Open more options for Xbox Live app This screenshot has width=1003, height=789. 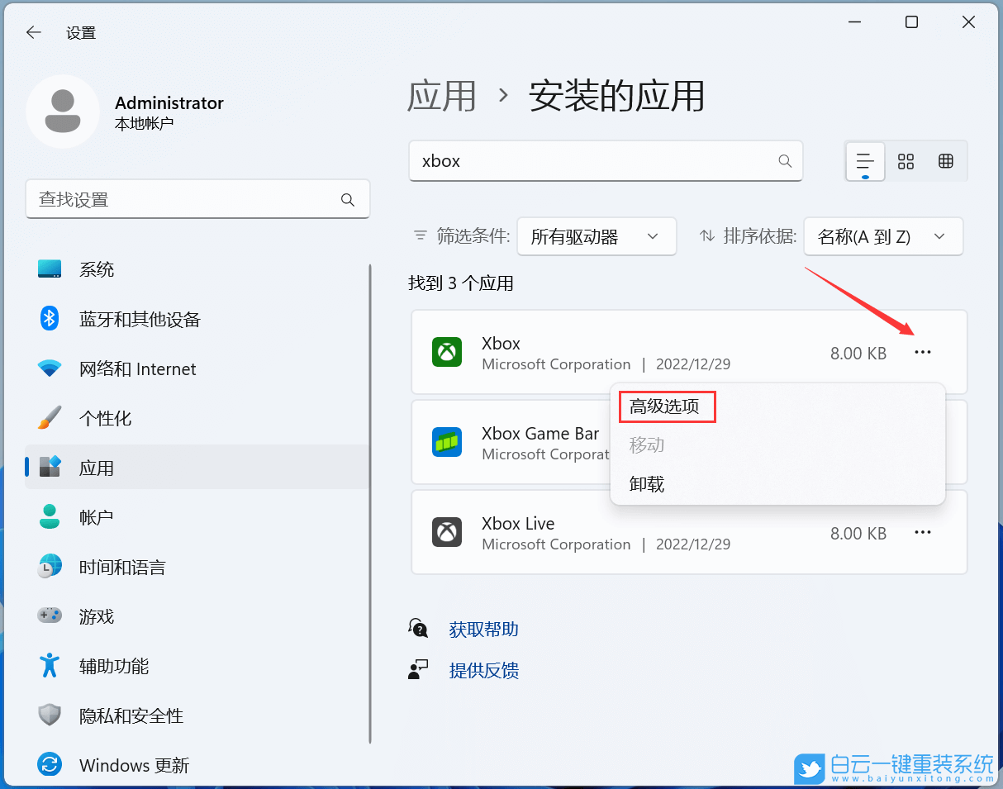click(x=923, y=533)
